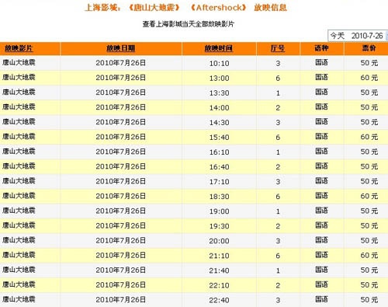Click 国语 in the 22:10 row
388x307 pixels.
coord(321,284)
